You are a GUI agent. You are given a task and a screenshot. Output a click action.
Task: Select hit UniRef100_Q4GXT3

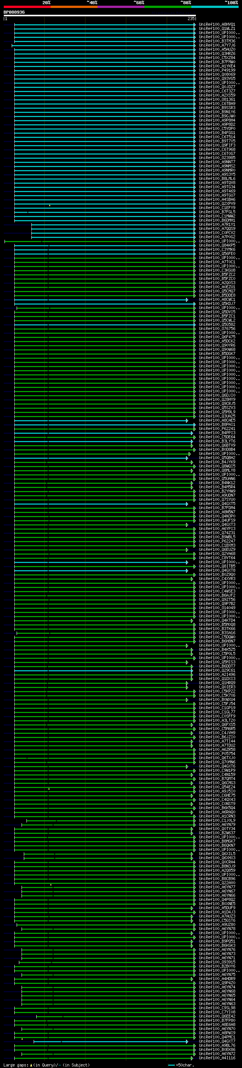(217, 524)
